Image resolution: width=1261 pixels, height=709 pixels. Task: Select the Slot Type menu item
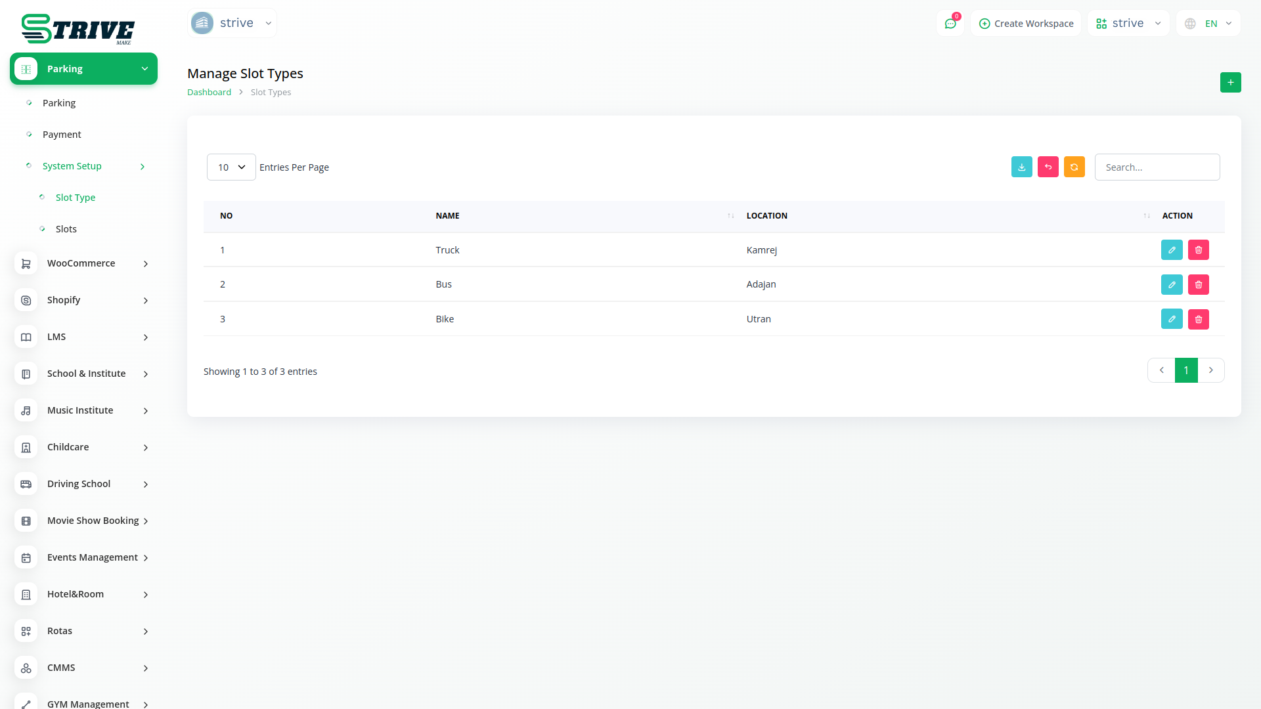pos(76,198)
